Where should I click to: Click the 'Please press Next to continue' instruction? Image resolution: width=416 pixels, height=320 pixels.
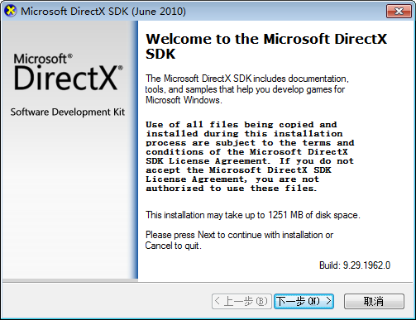(239, 240)
